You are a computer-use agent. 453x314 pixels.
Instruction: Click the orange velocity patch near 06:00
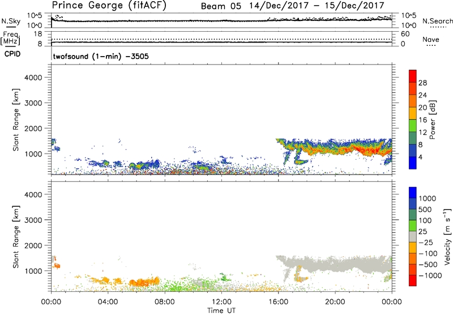[x=144, y=282]
